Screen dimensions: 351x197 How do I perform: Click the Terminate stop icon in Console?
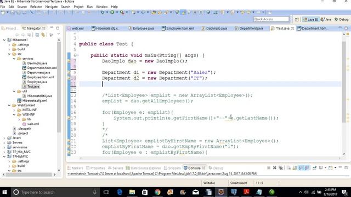coord(269,168)
